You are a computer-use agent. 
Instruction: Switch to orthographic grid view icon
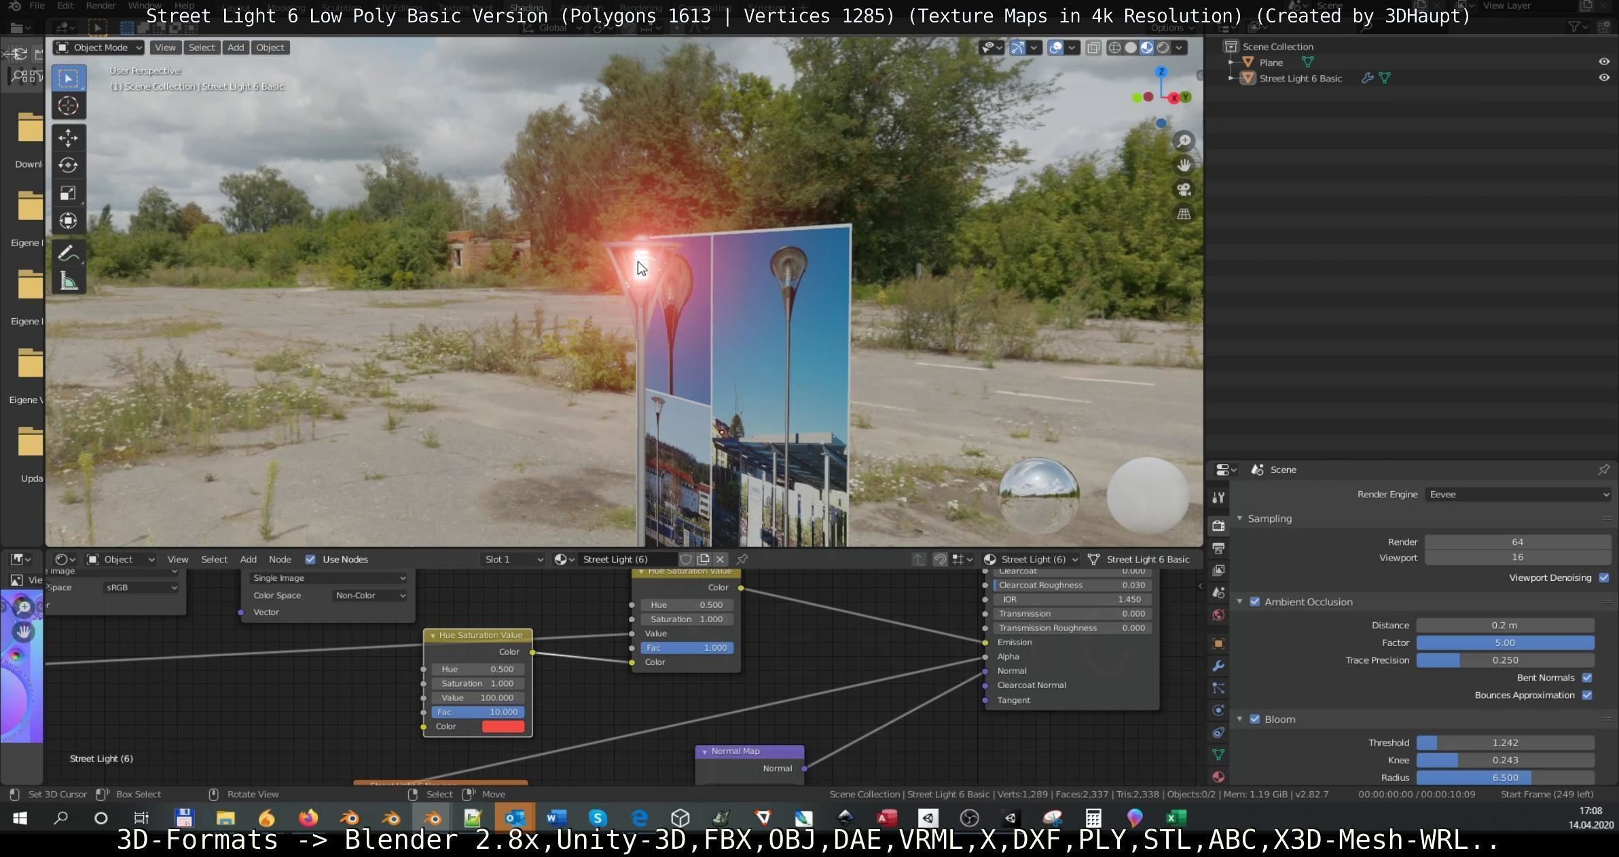tap(1184, 214)
